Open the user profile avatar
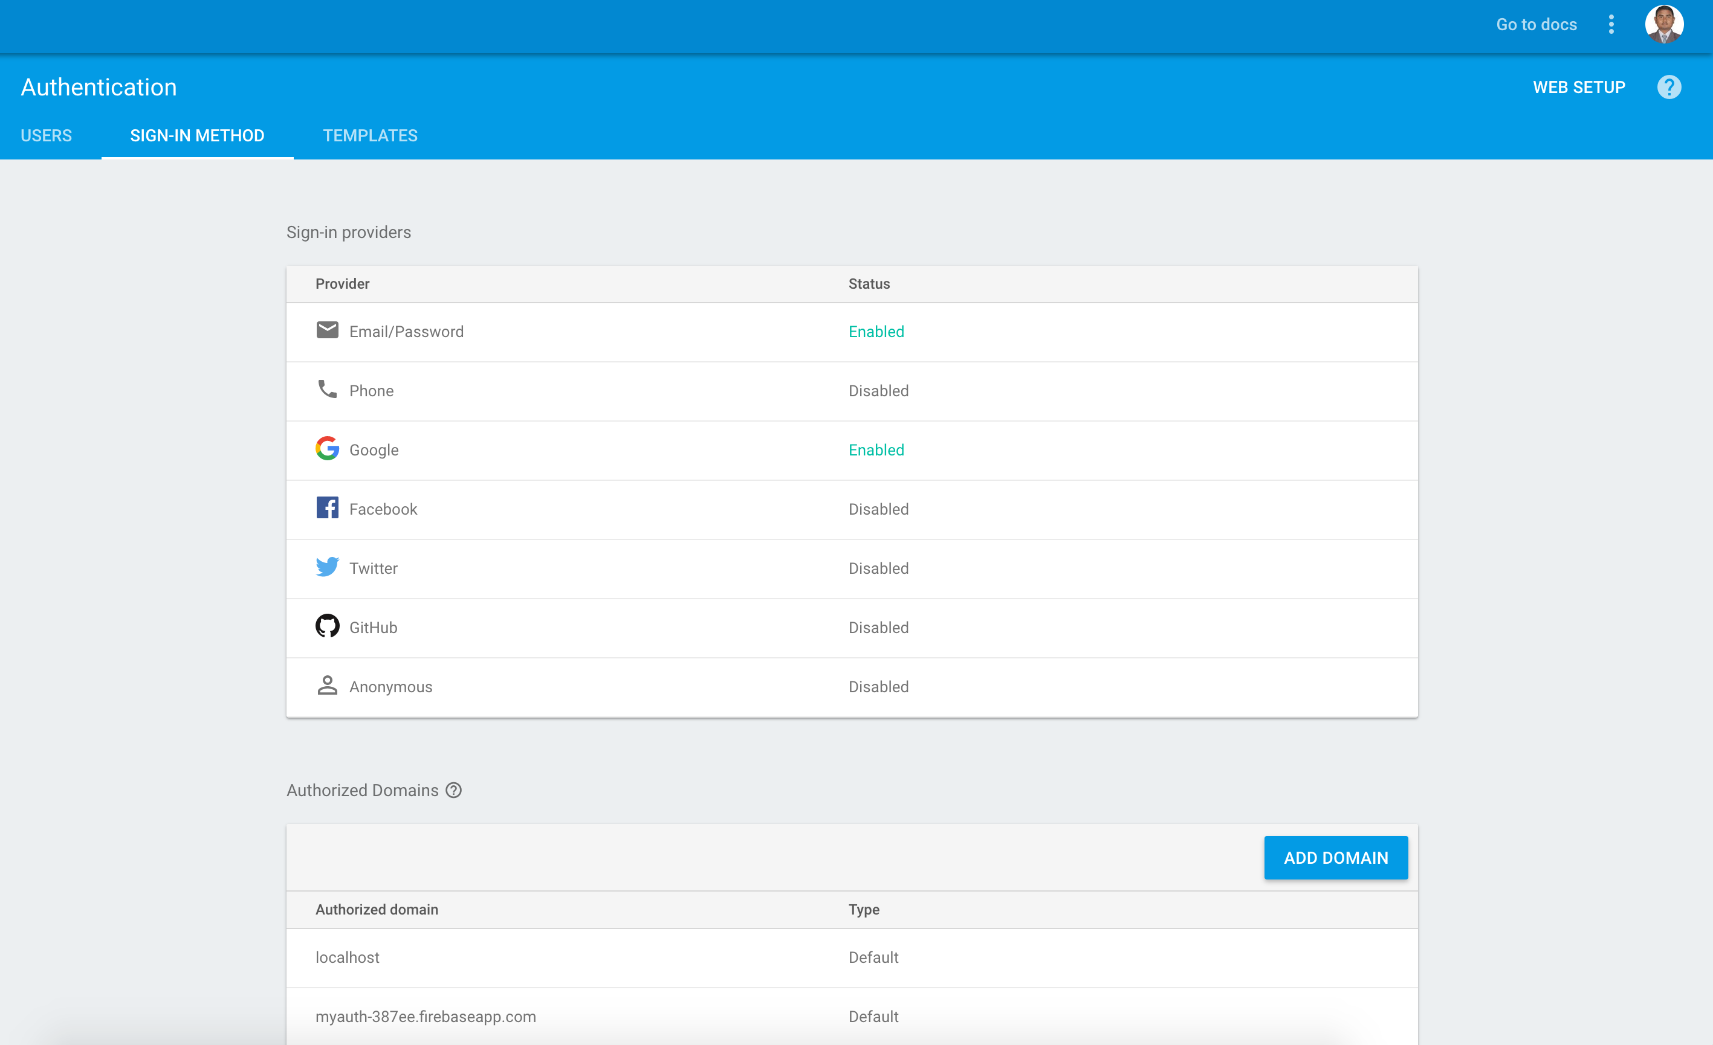 pyautogui.click(x=1663, y=25)
